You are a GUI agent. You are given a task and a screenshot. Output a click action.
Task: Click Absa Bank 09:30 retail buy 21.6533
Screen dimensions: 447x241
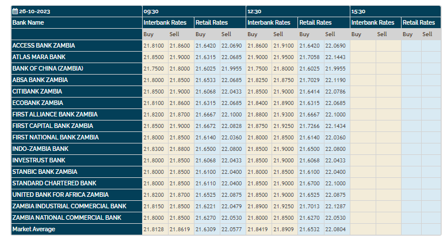pyautogui.click(x=205, y=80)
